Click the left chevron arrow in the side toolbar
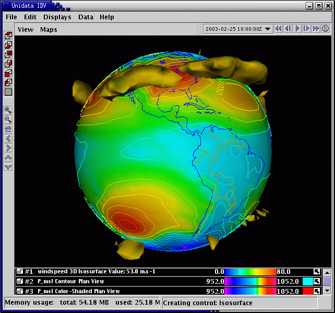335x313 pixels. click(8, 138)
